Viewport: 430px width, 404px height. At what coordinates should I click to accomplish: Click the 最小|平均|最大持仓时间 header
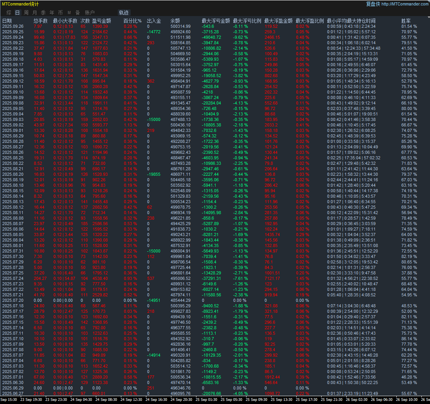[351, 21]
